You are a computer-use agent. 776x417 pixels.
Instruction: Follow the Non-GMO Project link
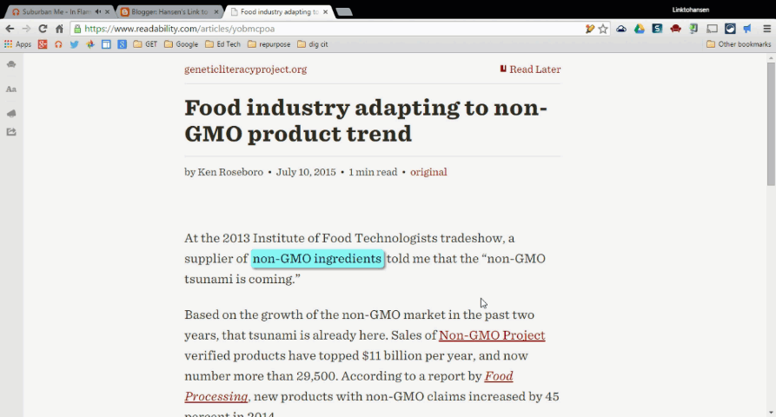click(492, 335)
